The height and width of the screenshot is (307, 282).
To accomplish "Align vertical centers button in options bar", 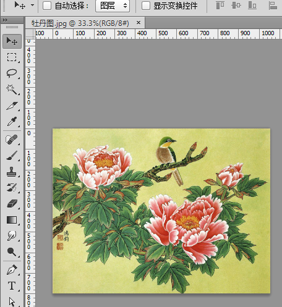I will pos(236,6).
